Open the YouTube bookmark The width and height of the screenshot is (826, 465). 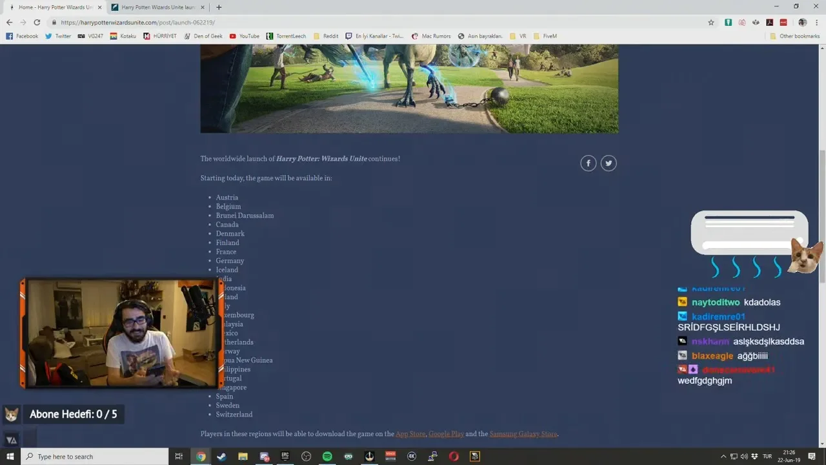(x=245, y=36)
